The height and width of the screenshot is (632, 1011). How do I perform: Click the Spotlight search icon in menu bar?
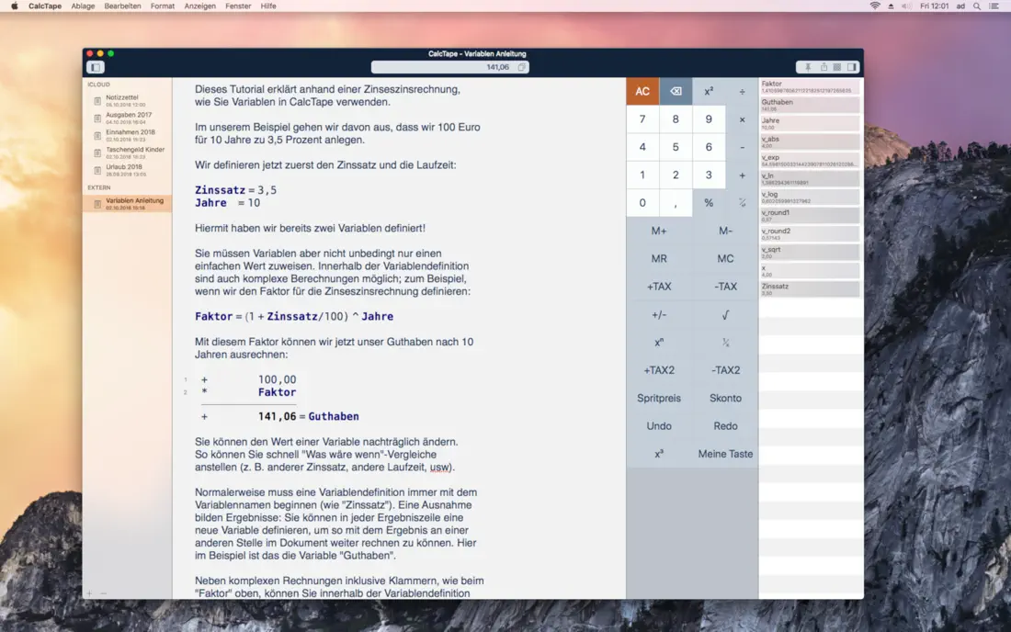[977, 6]
